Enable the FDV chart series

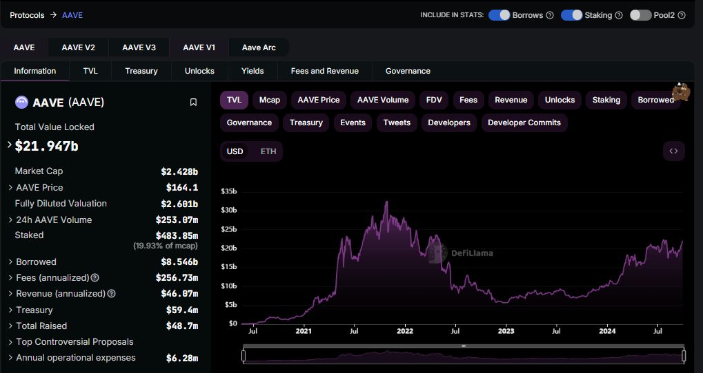click(434, 100)
